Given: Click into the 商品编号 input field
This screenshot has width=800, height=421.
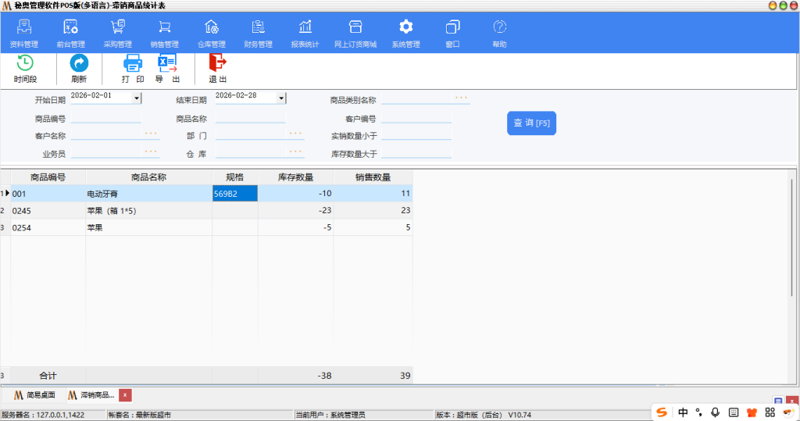Looking at the screenshot, I should point(105,119).
